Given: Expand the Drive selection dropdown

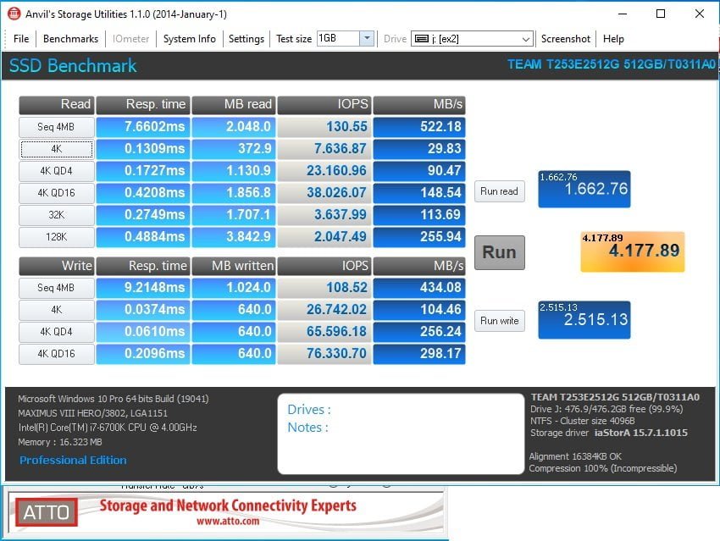Looking at the screenshot, I should 525,39.
